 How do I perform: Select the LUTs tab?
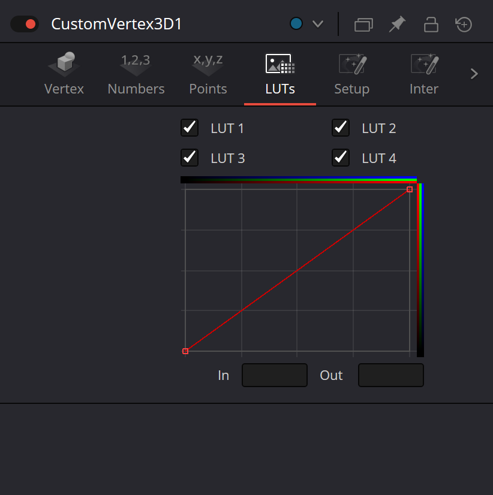[x=280, y=74]
